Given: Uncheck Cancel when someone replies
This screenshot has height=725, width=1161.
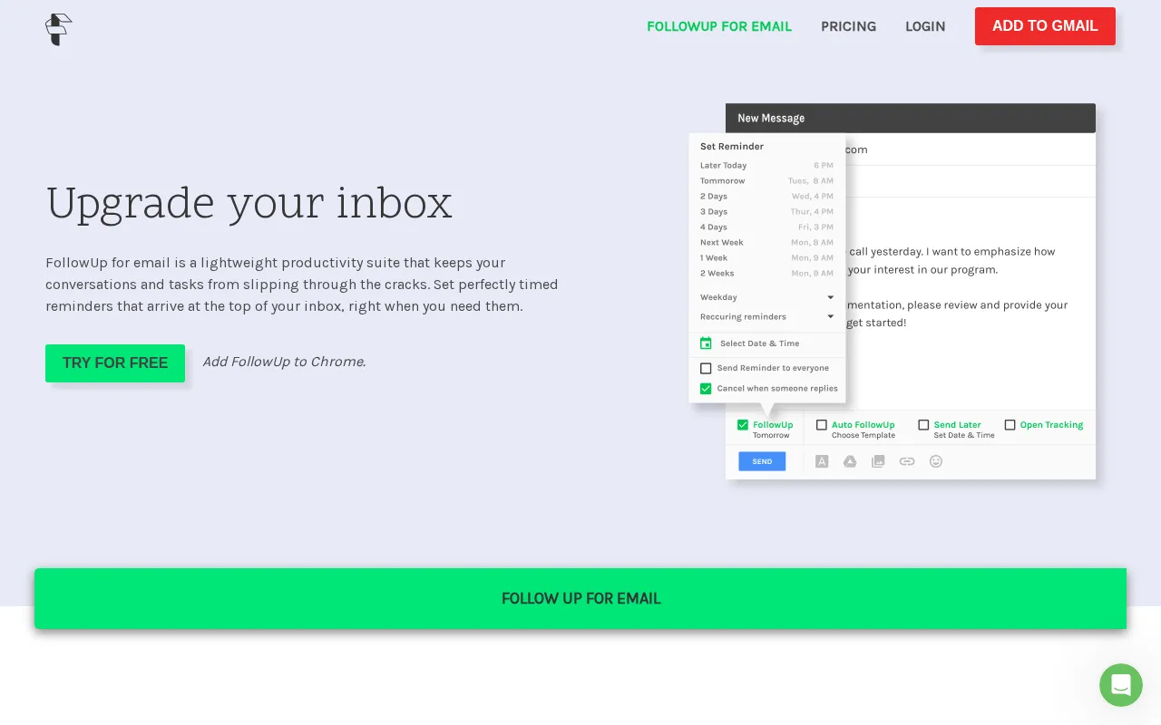Looking at the screenshot, I should (x=706, y=388).
